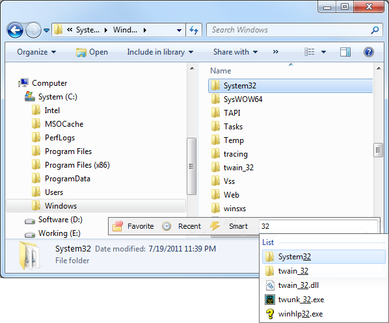Go back with the blue Back arrow
Screen dimensions: 389x323
pyautogui.click(x=15, y=31)
